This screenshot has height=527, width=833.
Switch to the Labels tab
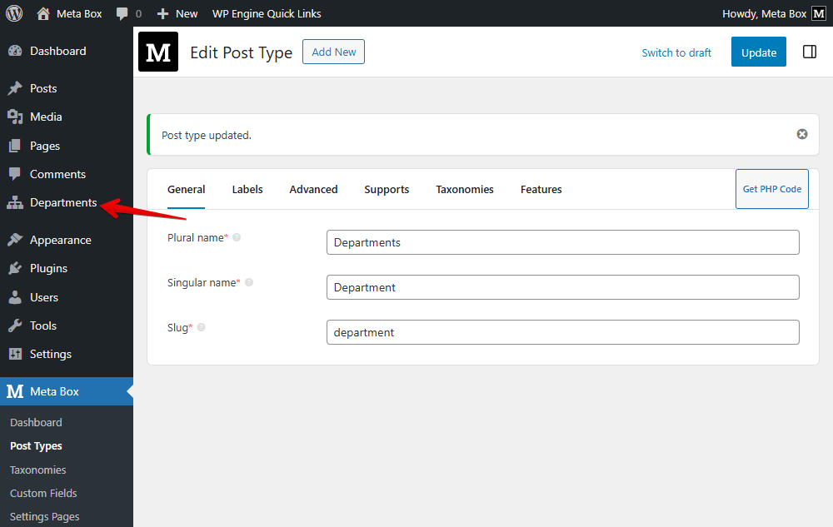[247, 190]
